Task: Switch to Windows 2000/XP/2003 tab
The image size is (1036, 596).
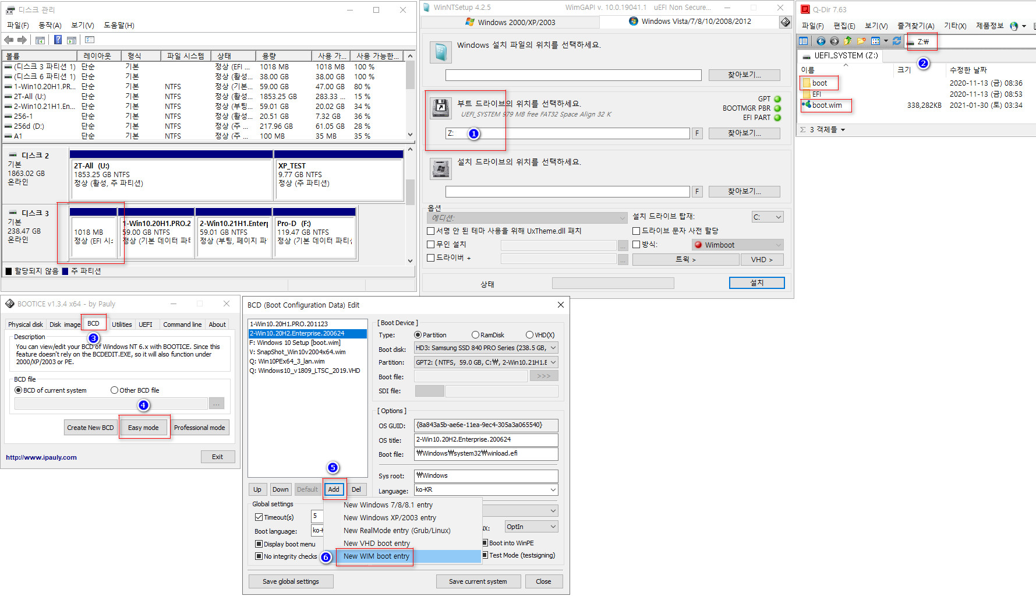Action: (x=510, y=22)
